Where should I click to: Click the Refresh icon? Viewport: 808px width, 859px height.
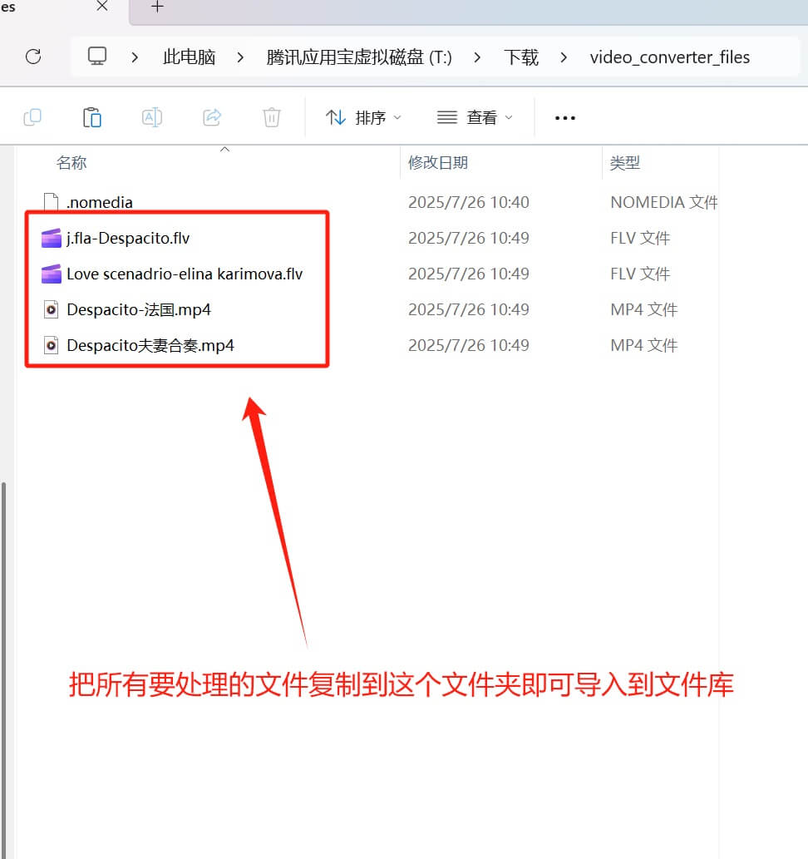point(33,57)
